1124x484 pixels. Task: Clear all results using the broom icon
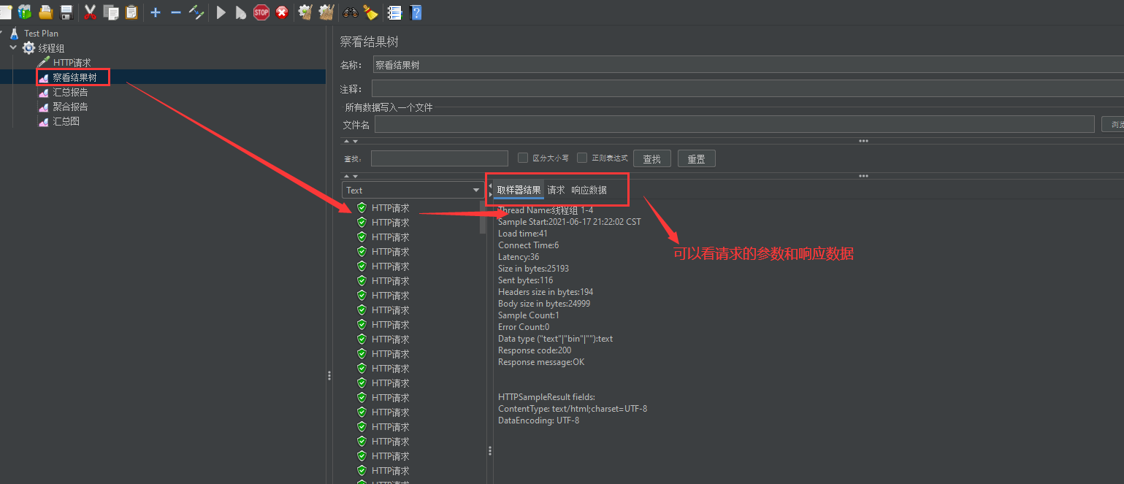326,12
